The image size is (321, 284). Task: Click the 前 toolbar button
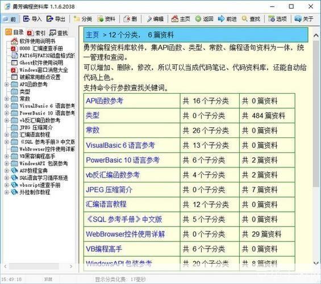pos(10,19)
